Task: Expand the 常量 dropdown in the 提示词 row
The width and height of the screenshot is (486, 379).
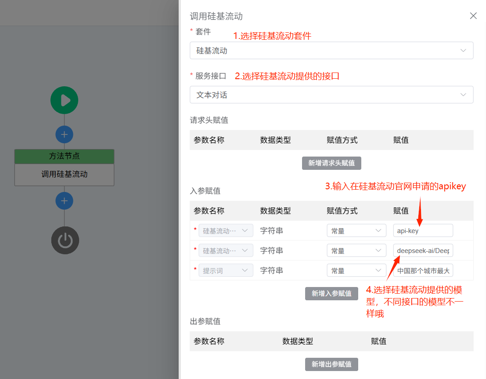Action: 356,270
